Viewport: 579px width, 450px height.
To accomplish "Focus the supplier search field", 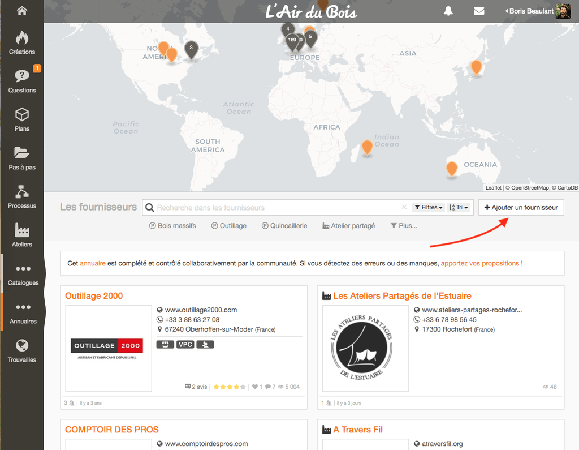I will (x=277, y=208).
